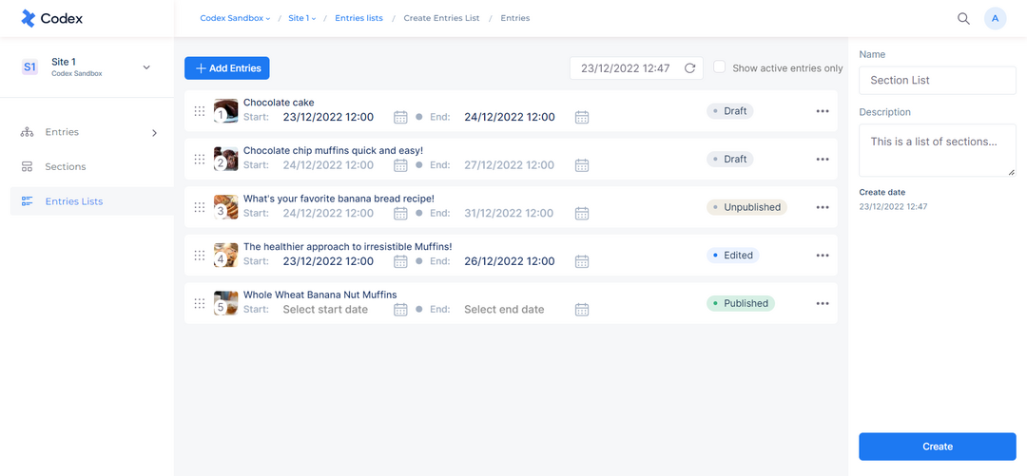
Task: Click the Description text area
Action: 938,151
